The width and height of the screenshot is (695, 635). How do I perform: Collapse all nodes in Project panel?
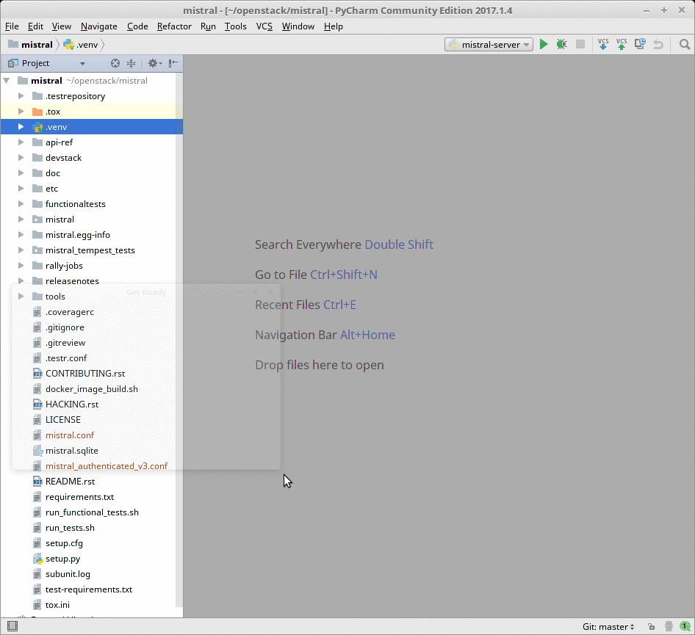[132, 64]
